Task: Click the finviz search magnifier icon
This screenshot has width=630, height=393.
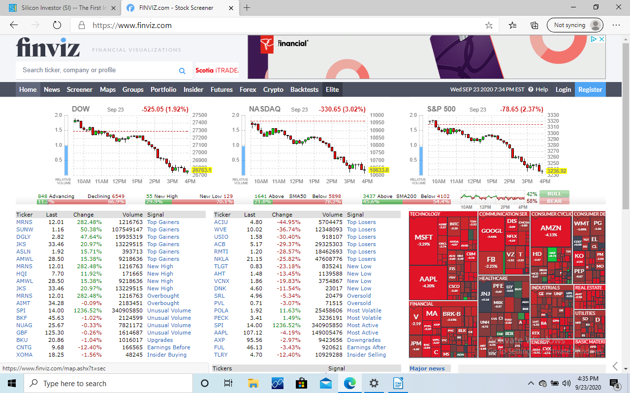Action: click(x=182, y=71)
